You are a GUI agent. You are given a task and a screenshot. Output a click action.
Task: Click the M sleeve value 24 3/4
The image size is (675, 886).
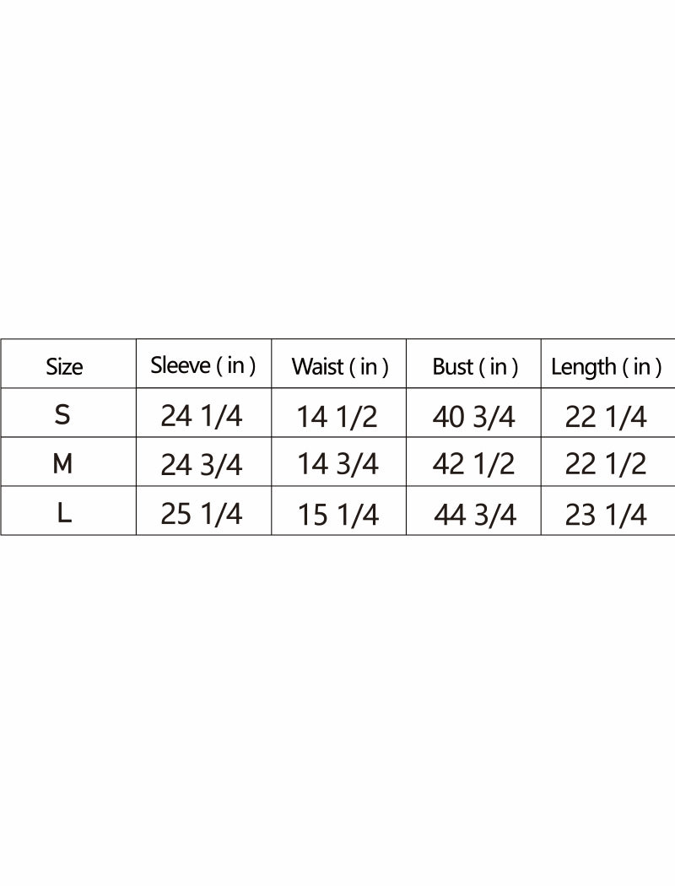201,465
